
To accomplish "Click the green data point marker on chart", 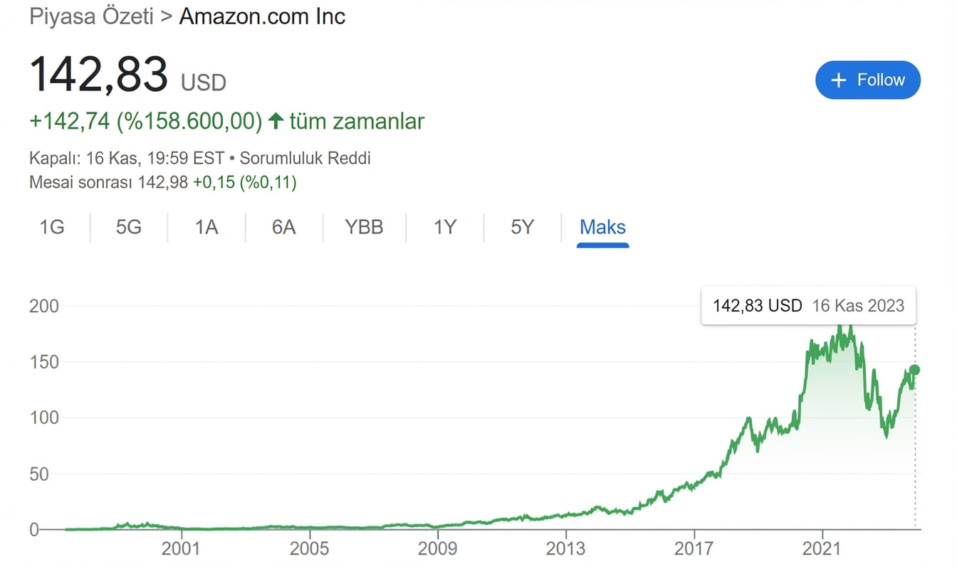I will pyautogui.click(x=914, y=370).
